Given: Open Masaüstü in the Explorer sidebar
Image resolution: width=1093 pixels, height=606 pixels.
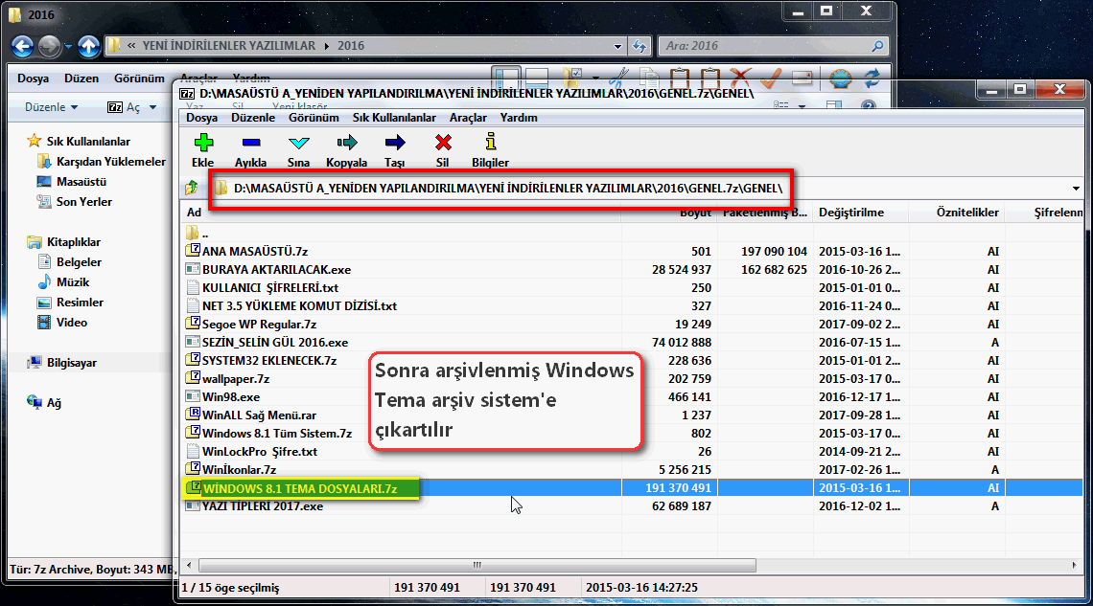Looking at the screenshot, I should pyautogui.click(x=81, y=182).
